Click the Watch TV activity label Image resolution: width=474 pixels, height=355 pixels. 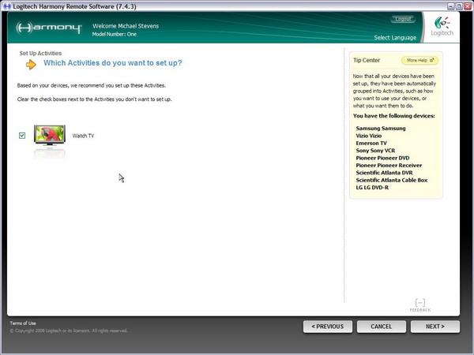83,136
